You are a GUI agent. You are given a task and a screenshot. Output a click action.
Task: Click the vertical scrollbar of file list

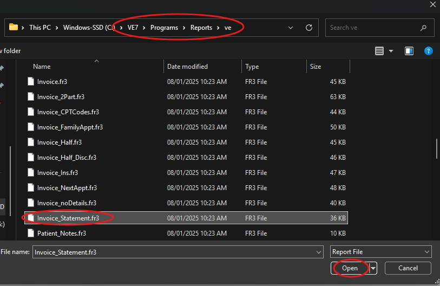[436, 148]
